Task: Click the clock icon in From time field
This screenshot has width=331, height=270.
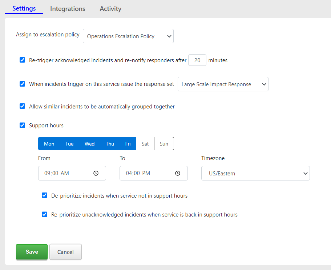Action: point(96,174)
